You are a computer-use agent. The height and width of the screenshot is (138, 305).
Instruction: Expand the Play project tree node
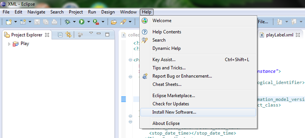9,44
